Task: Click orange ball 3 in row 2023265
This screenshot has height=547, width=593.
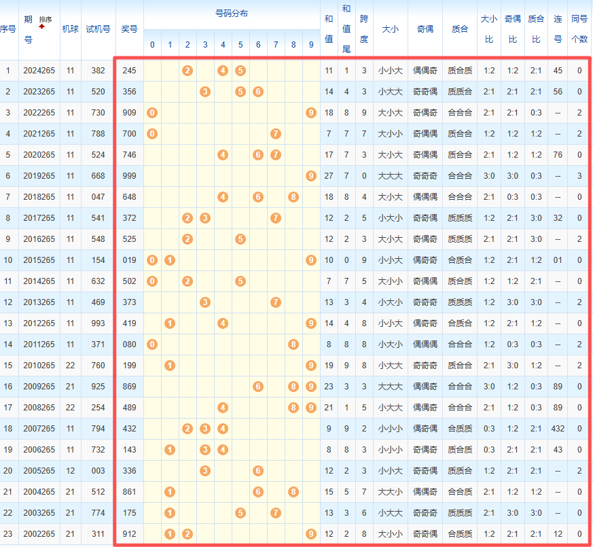Action: pos(205,92)
